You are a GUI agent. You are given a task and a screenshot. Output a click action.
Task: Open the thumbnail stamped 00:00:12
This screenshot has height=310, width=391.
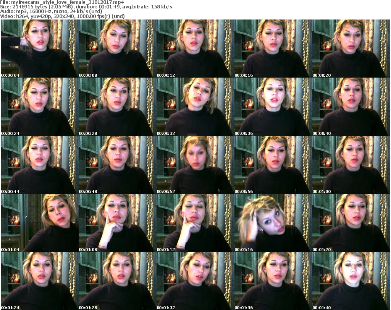click(195, 49)
